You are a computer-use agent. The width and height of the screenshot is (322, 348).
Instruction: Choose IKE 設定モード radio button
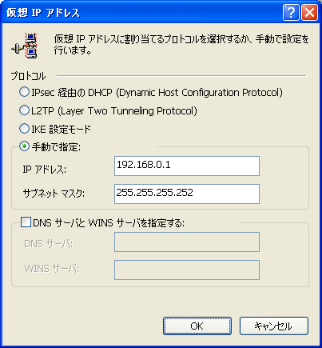click(x=24, y=129)
